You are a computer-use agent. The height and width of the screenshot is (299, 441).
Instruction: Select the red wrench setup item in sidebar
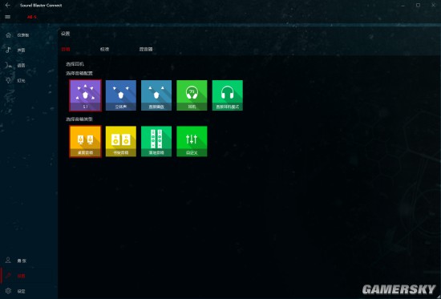click(x=15, y=276)
